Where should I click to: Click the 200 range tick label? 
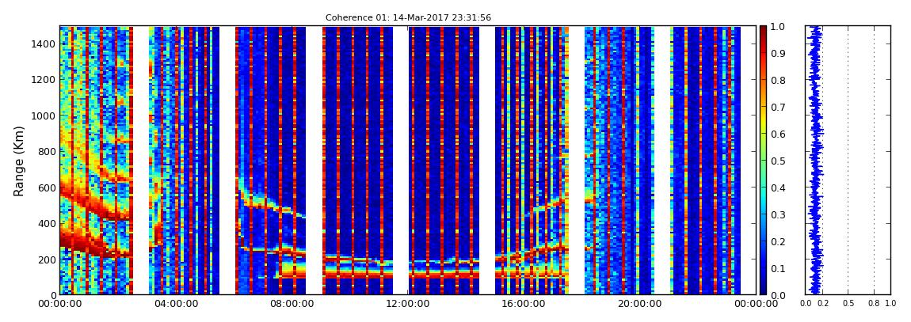(47, 259)
